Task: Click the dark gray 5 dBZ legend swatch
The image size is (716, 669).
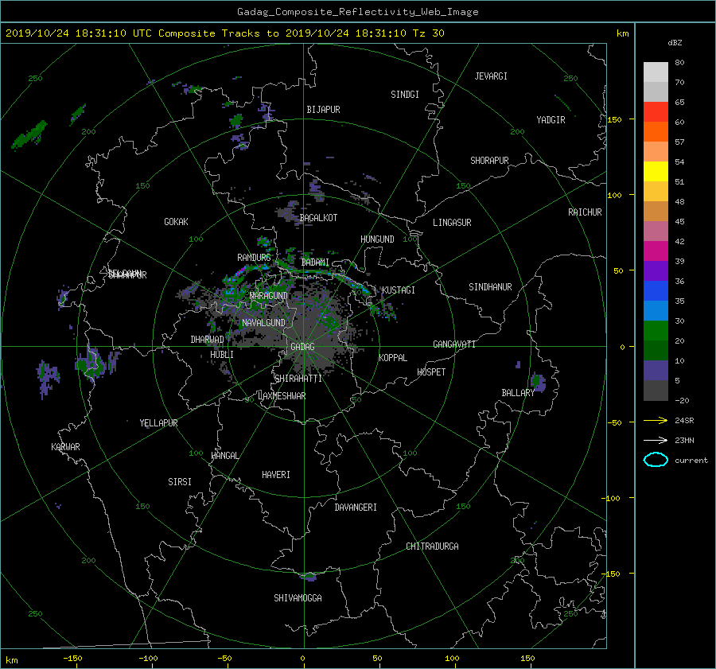Action: pyautogui.click(x=656, y=391)
